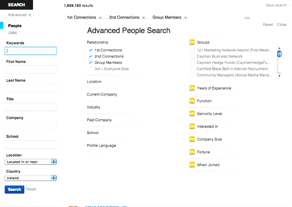The height and width of the screenshot is (207, 292).
Task: Check the Cayman Business Network group
Action: click(x=192, y=56)
